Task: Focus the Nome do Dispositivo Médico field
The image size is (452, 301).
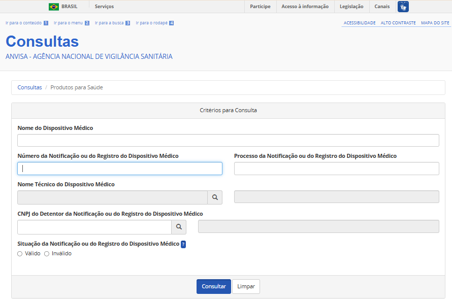Action: click(228, 141)
